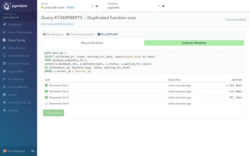Image resolution: width=250 pixels, height=156 pixels.
Task: Click the EXECUTED column header
Action: pos(174,80)
